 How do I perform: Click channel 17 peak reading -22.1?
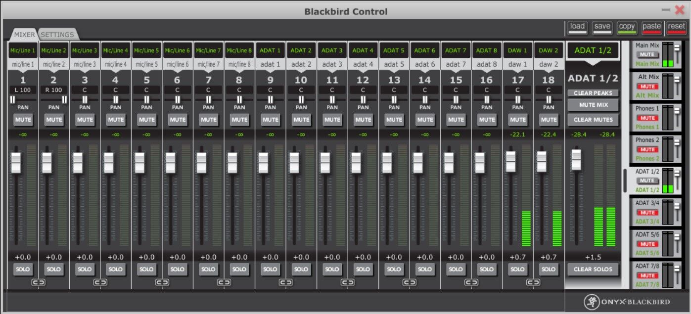[x=518, y=135]
